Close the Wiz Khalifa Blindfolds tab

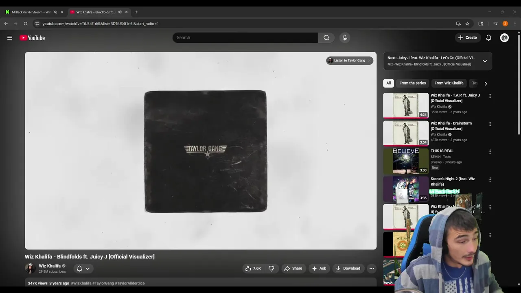coord(126,12)
